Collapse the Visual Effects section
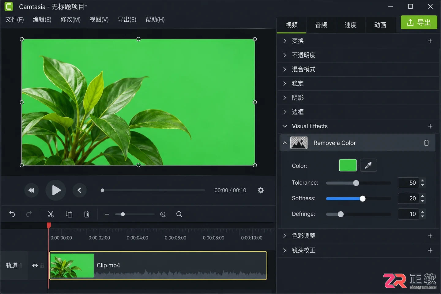Viewport: 441px width, 294px height. pos(285,126)
